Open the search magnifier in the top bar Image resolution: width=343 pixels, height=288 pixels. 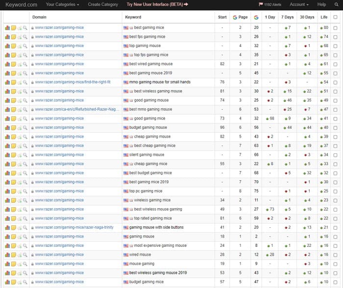point(336,4)
